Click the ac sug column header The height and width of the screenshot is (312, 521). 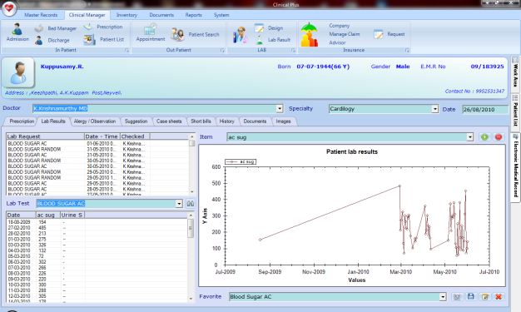[x=47, y=215]
